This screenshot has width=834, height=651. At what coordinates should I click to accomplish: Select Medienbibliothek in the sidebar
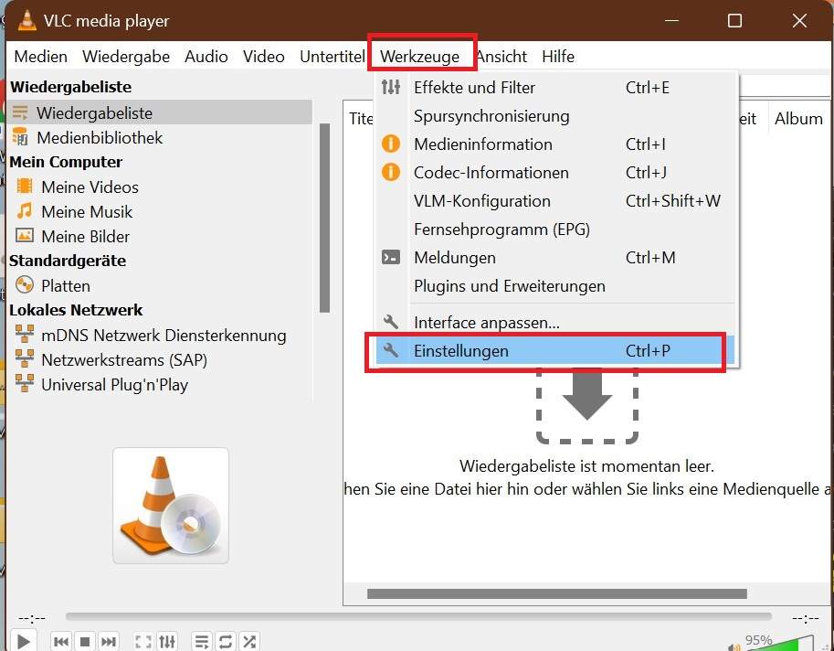[x=100, y=137]
